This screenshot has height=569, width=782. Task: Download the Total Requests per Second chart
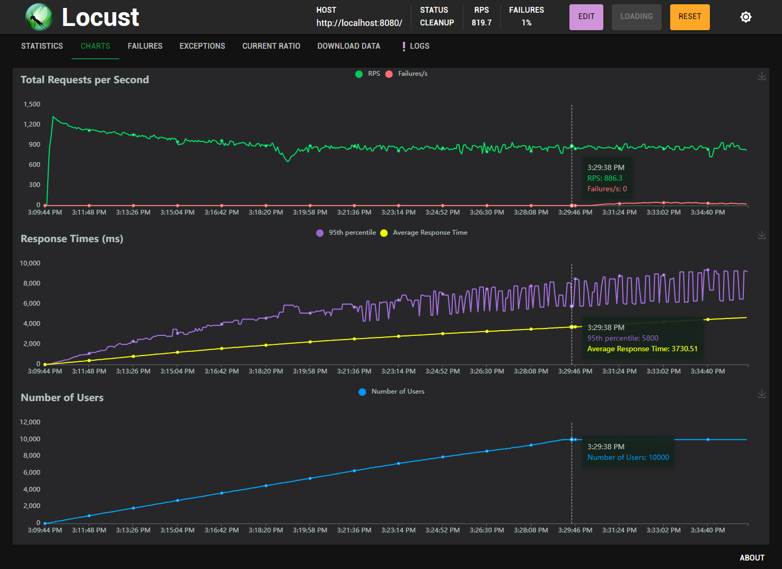[x=761, y=76]
